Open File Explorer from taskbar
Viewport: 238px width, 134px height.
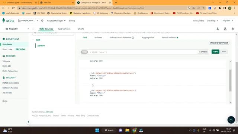pos(127,130)
